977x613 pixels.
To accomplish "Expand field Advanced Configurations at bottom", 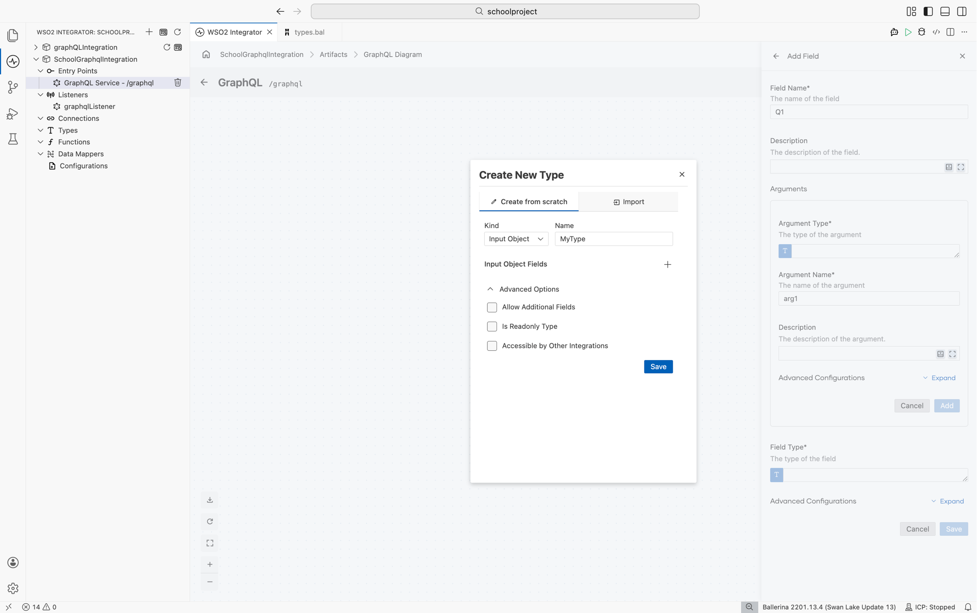I will point(947,501).
